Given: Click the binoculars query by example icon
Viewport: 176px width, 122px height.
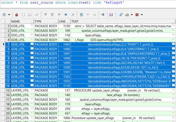Looking at the screenshot, I should pyautogui.click(x=66, y=15).
